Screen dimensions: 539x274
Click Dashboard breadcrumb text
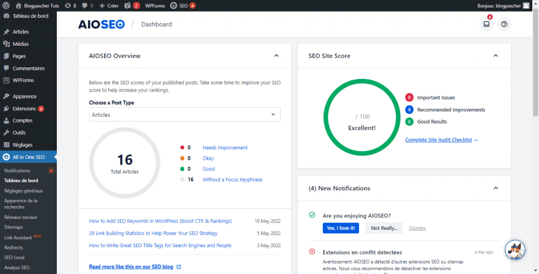(156, 24)
